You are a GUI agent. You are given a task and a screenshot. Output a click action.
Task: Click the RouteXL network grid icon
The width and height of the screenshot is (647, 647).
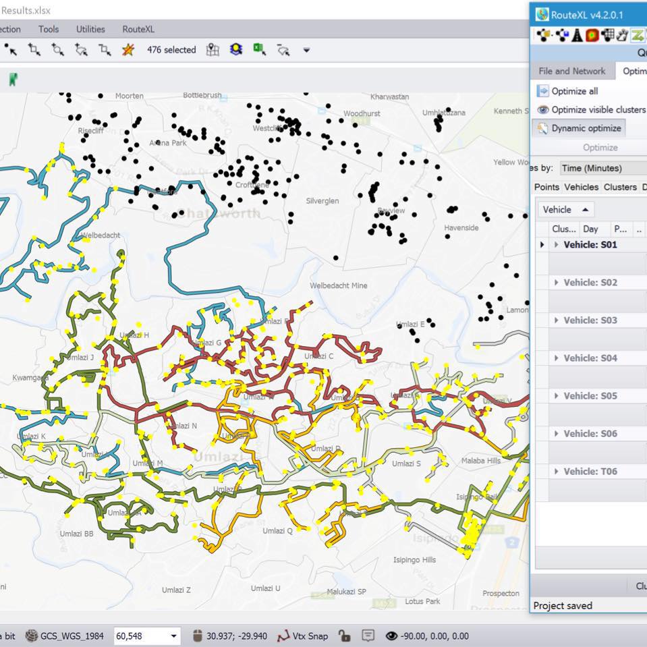(x=607, y=36)
